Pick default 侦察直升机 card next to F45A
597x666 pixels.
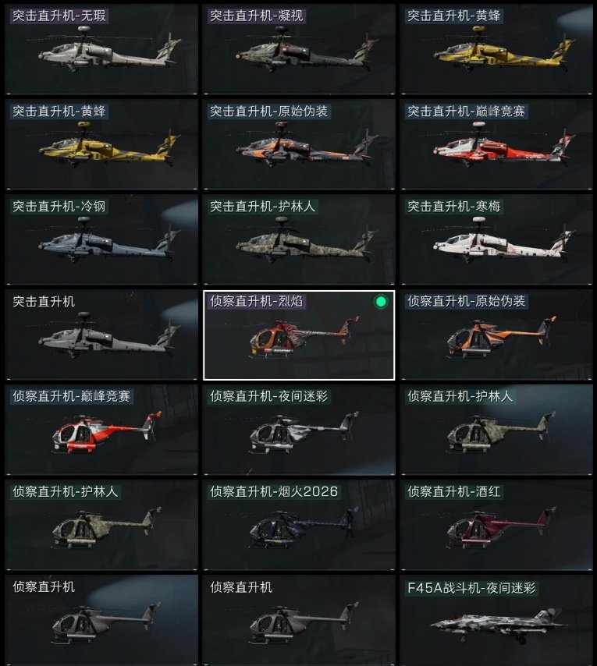click(x=299, y=620)
